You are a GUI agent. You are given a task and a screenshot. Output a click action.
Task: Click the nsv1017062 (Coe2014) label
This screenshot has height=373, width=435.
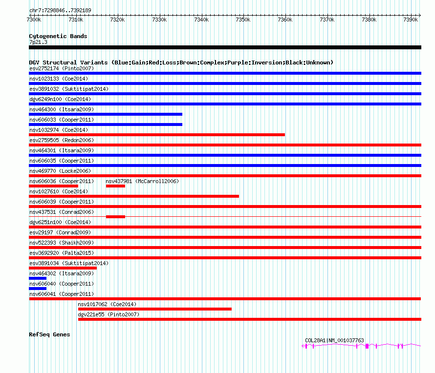pos(107,304)
